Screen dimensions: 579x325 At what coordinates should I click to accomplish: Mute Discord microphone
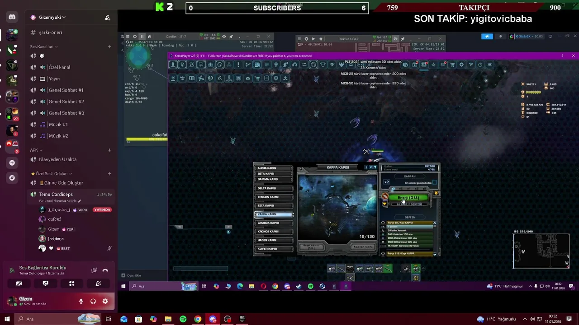click(x=81, y=302)
